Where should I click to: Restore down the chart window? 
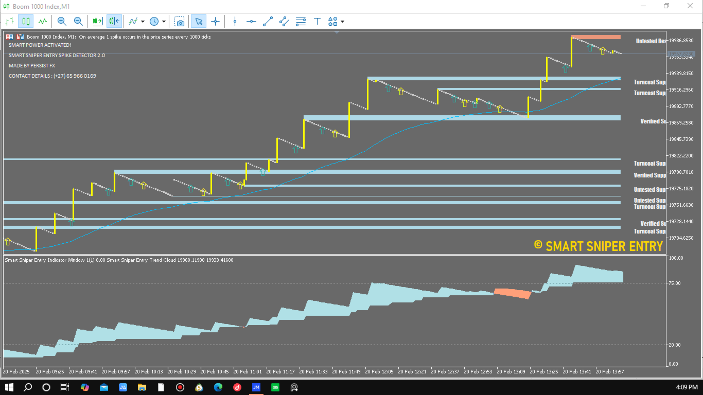point(666,6)
